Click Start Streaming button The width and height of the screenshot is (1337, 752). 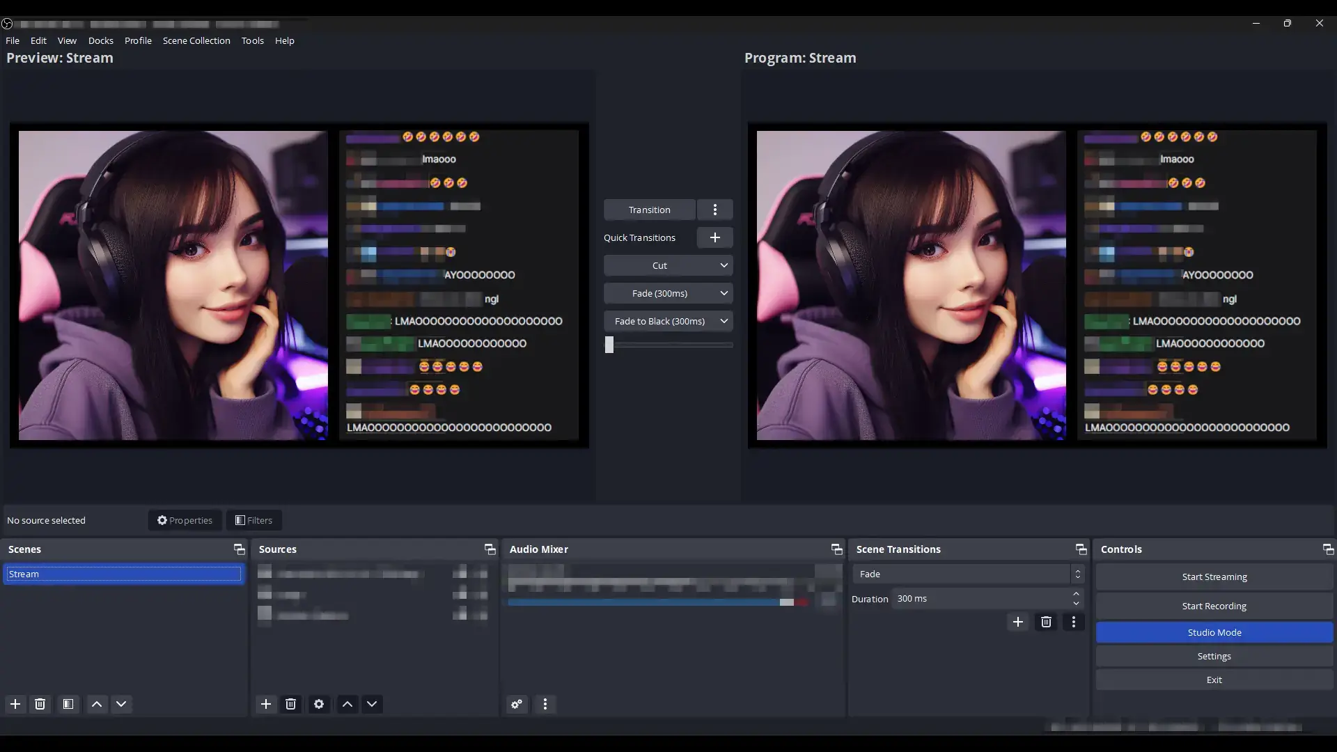coord(1214,576)
